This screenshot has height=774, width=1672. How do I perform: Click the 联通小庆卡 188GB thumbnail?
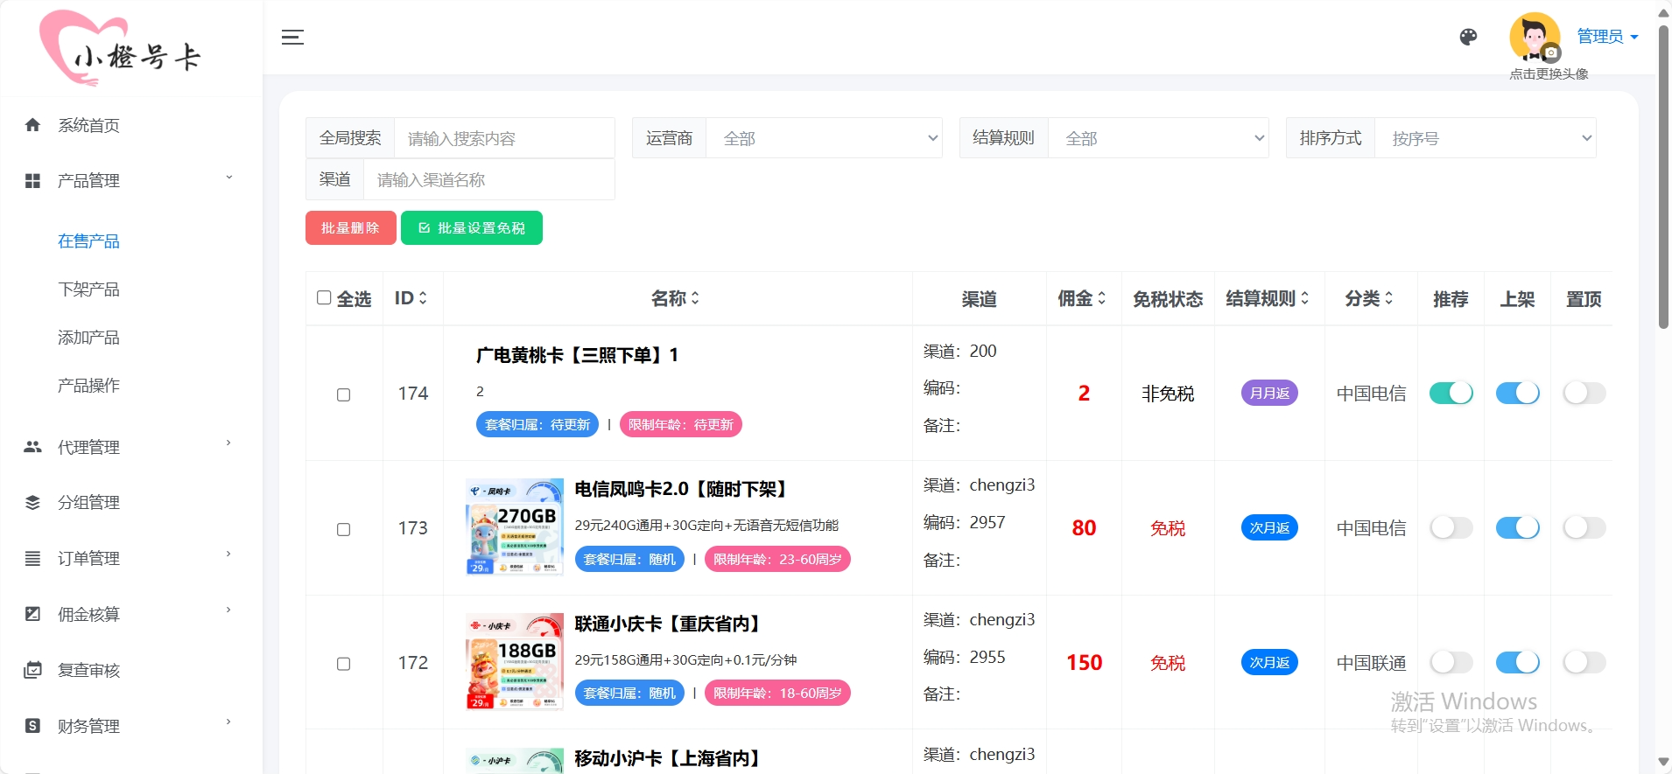tap(515, 661)
